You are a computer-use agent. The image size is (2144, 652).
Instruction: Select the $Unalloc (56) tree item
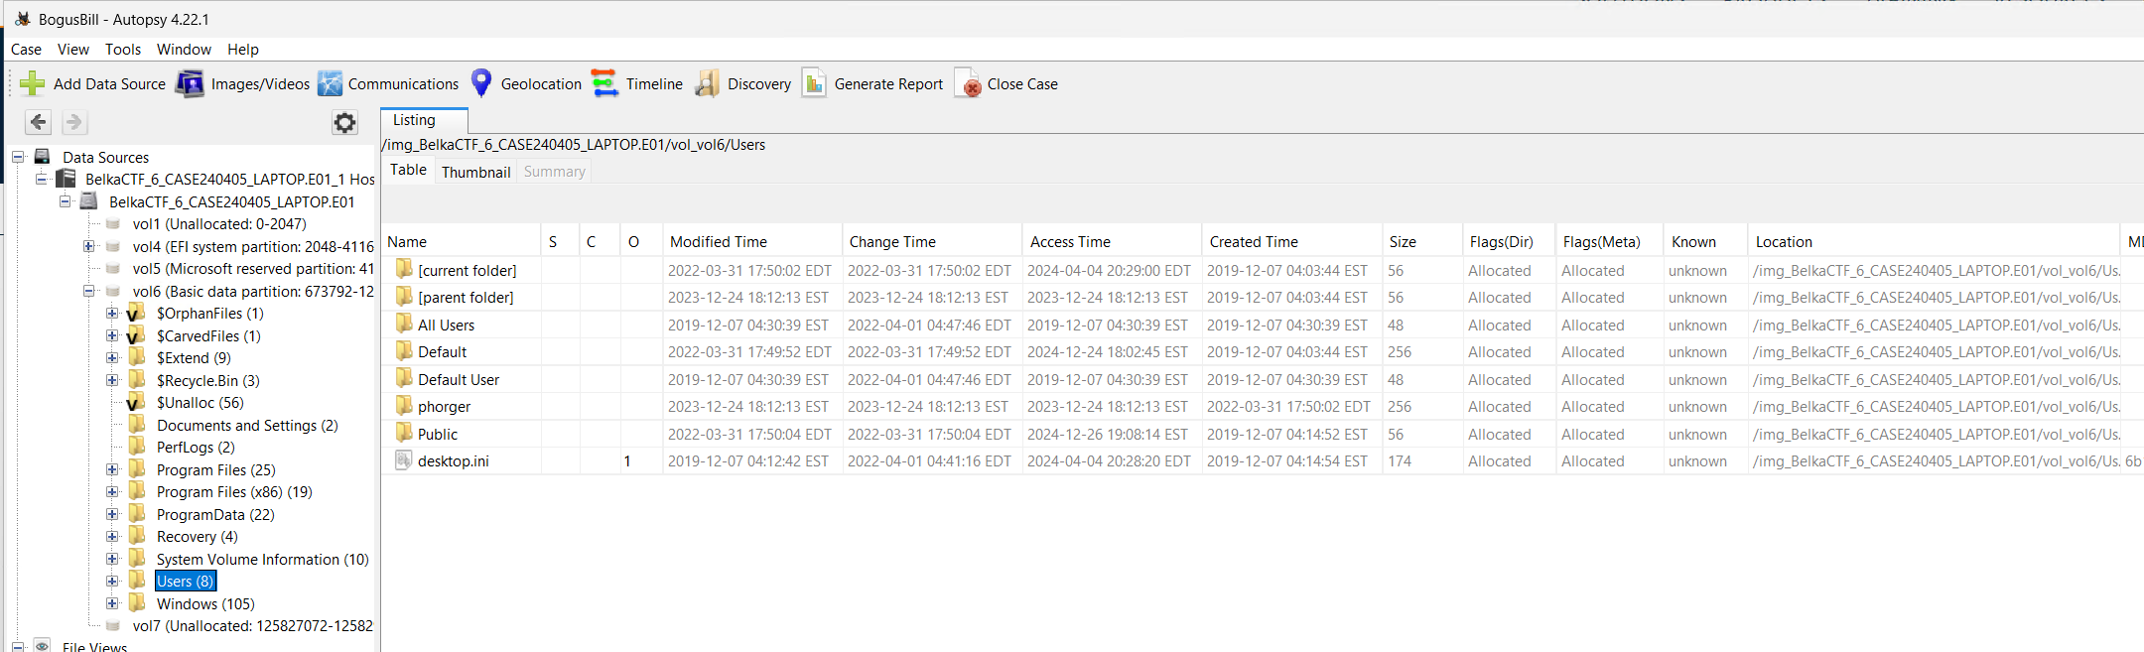(x=200, y=403)
